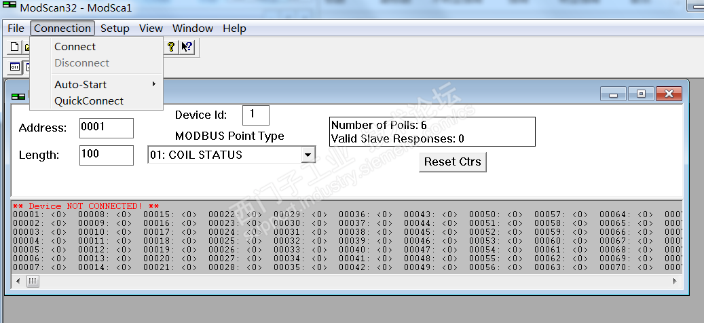The width and height of the screenshot is (704, 323).
Task: Open About via yellow question mark icon
Action: 171,47
